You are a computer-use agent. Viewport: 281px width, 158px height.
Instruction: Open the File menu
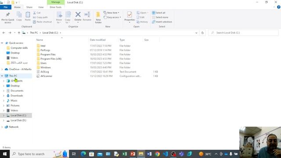click(6, 7)
